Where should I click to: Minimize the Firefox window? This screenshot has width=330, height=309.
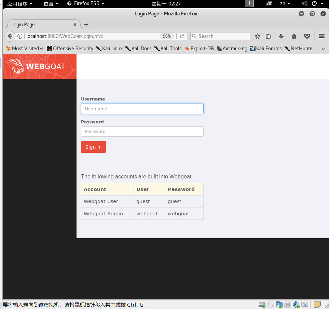301,14
